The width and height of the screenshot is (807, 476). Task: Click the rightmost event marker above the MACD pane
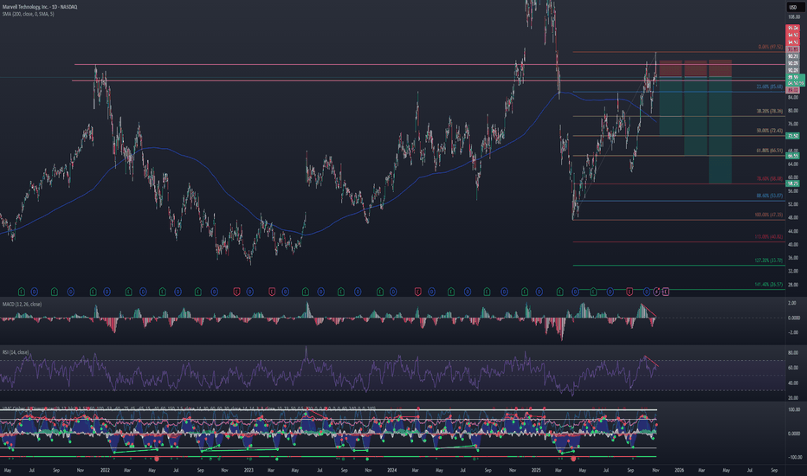(666, 291)
